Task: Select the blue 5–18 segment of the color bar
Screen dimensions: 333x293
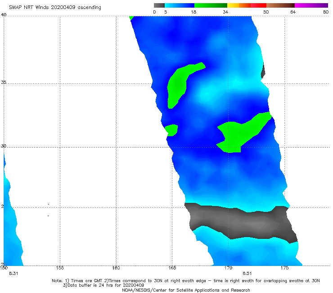Action: (x=180, y=5)
